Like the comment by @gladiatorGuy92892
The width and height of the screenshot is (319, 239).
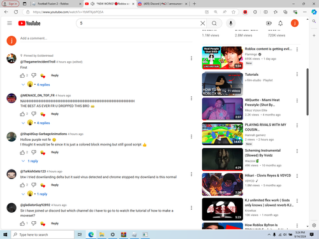pos(22,224)
